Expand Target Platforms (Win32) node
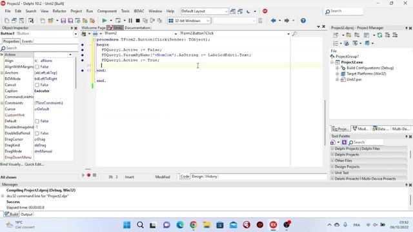Screen dimensions: 413x232 (337, 74)
